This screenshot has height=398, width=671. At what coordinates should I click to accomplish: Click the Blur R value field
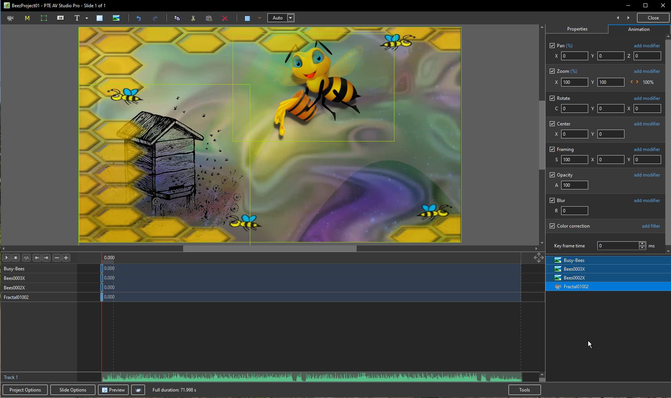coord(574,211)
